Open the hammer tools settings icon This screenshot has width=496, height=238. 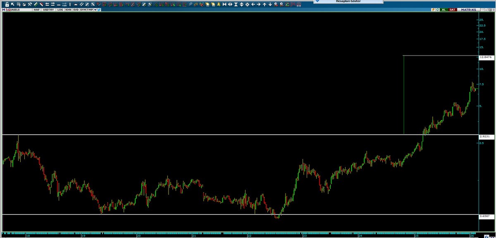30,5
